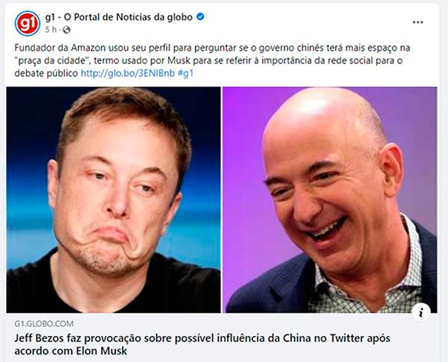Click the '5 h' post timestamp
Viewport: 448px width, 362px height.
tap(51, 30)
